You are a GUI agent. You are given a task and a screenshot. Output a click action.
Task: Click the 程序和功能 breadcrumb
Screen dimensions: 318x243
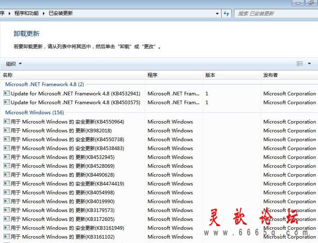pos(27,13)
